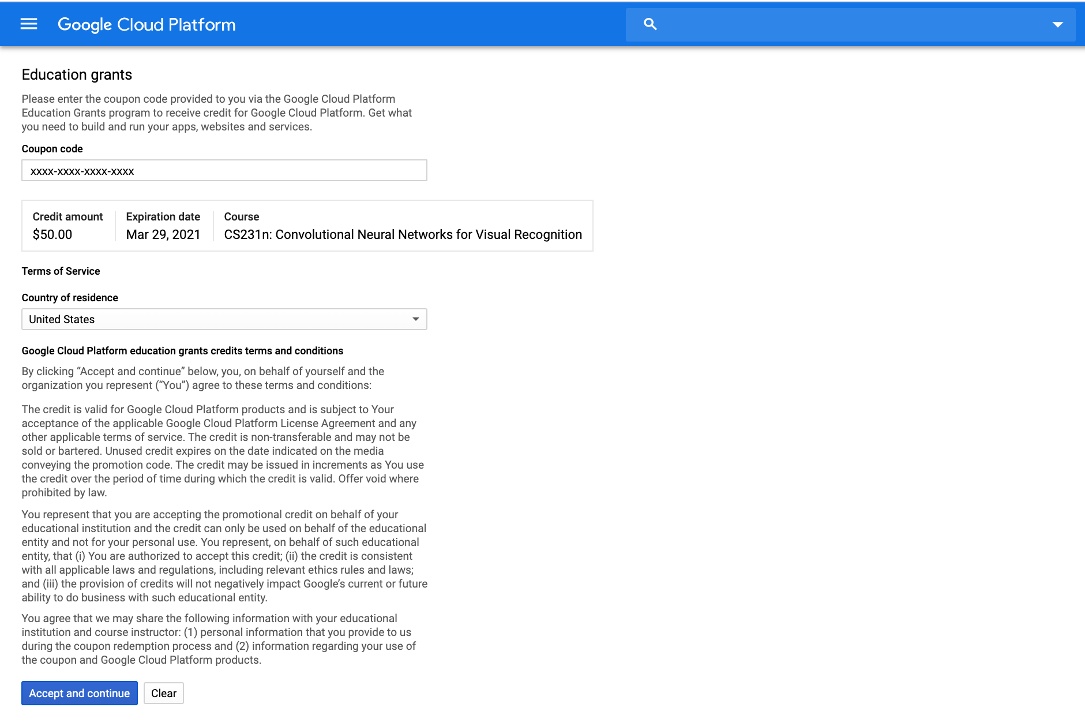
Task: Click the education grants credits terms heading
Action: click(182, 351)
